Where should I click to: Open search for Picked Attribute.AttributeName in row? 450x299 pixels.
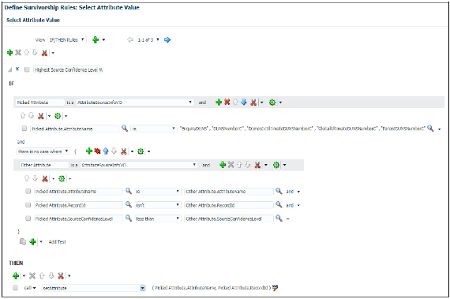[125, 128]
